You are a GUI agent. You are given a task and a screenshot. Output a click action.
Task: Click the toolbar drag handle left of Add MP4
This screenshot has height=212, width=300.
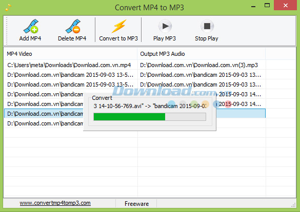(x=6, y=31)
